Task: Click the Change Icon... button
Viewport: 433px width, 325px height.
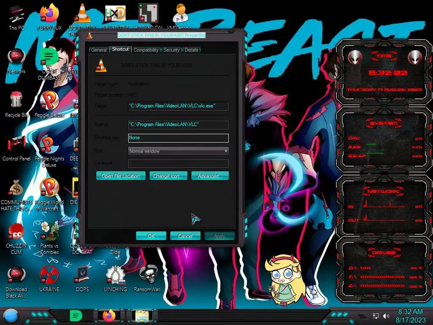Action: coord(168,176)
